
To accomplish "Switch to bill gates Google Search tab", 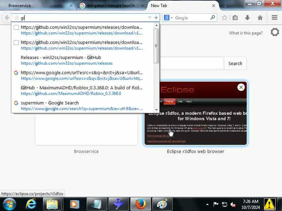I will coord(111,6).
